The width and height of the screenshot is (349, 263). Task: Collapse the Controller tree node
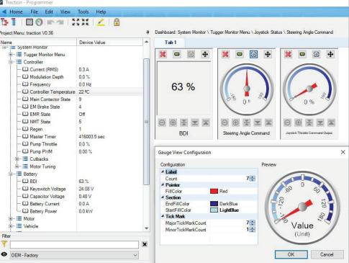[11, 62]
